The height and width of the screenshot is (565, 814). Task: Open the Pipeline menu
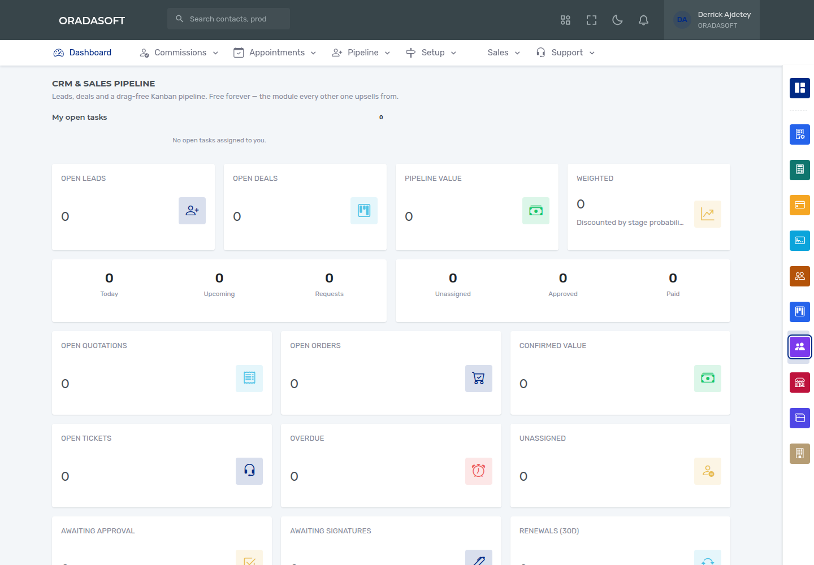click(x=361, y=53)
